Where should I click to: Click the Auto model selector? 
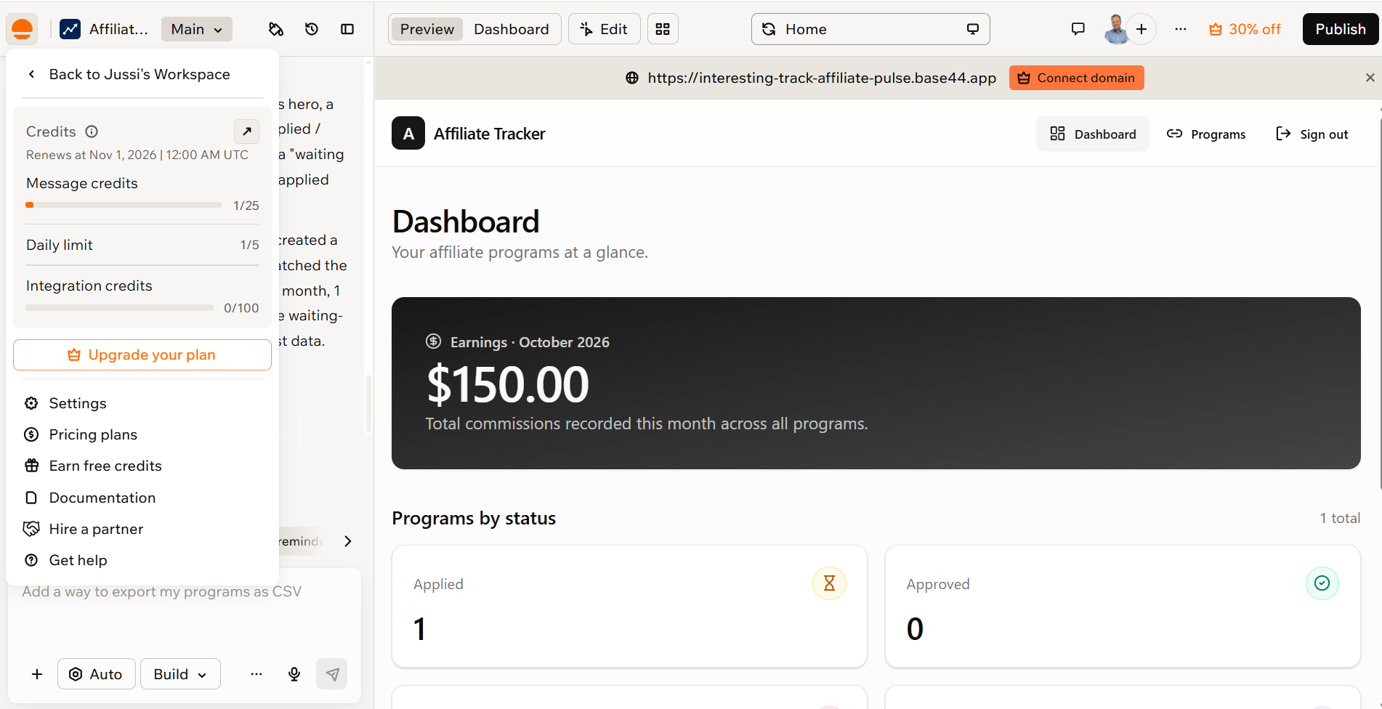coord(96,674)
